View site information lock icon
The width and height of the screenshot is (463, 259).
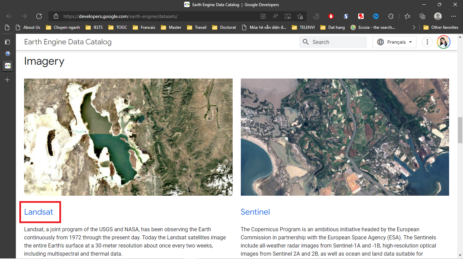coord(56,16)
